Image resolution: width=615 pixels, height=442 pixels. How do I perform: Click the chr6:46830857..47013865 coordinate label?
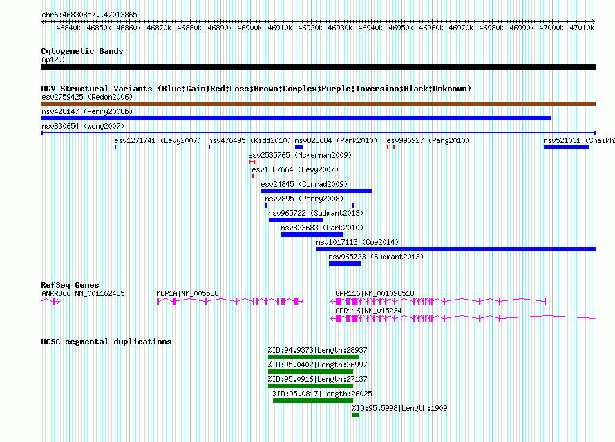point(89,15)
